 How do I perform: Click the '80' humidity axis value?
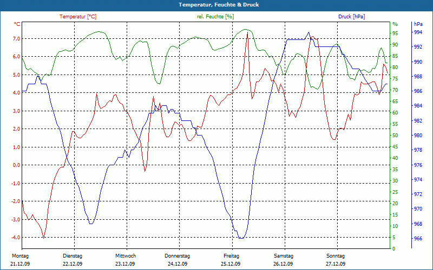click(x=395, y=67)
